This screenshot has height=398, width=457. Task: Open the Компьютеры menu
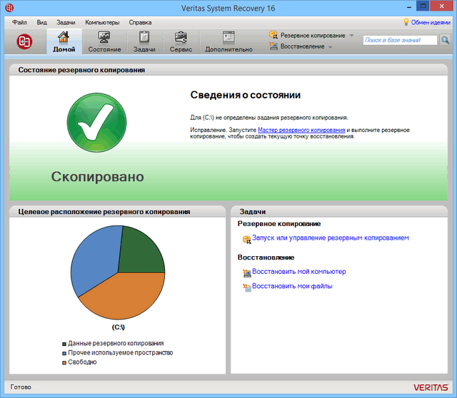pyautogui.click(x=102, y=22)
